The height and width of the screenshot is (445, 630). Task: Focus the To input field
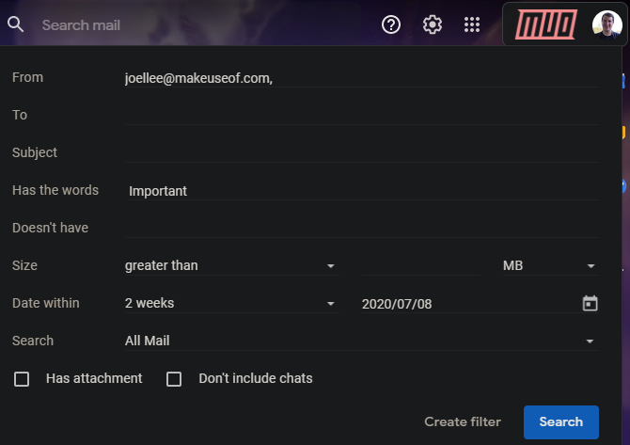click(362, 116)
